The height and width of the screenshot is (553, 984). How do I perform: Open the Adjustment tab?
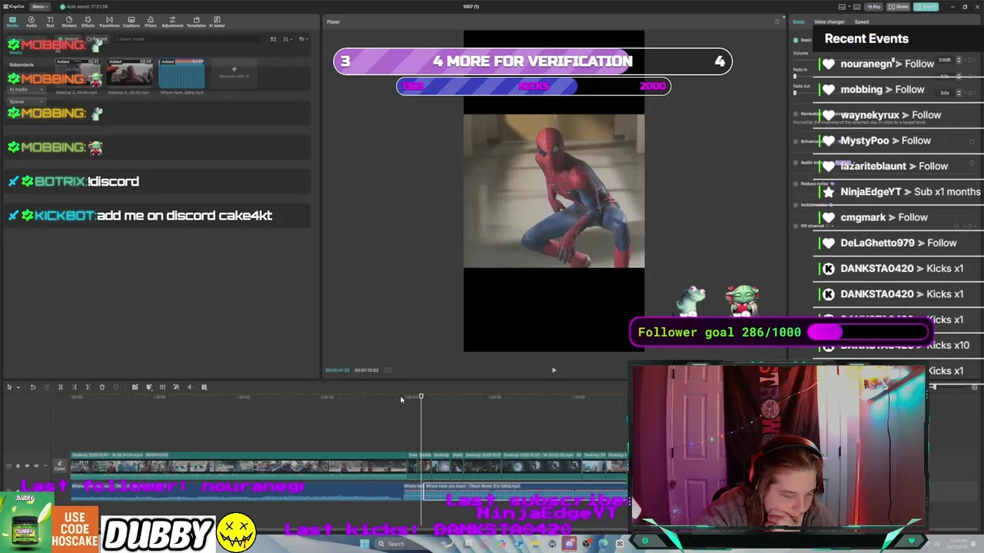(x=172, y=22)
